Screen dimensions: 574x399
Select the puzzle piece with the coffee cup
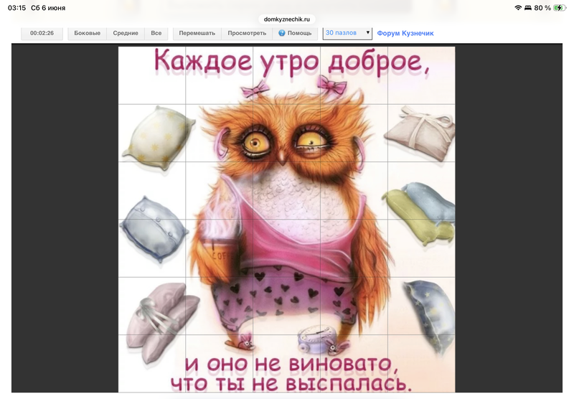[x=220, y=248]
